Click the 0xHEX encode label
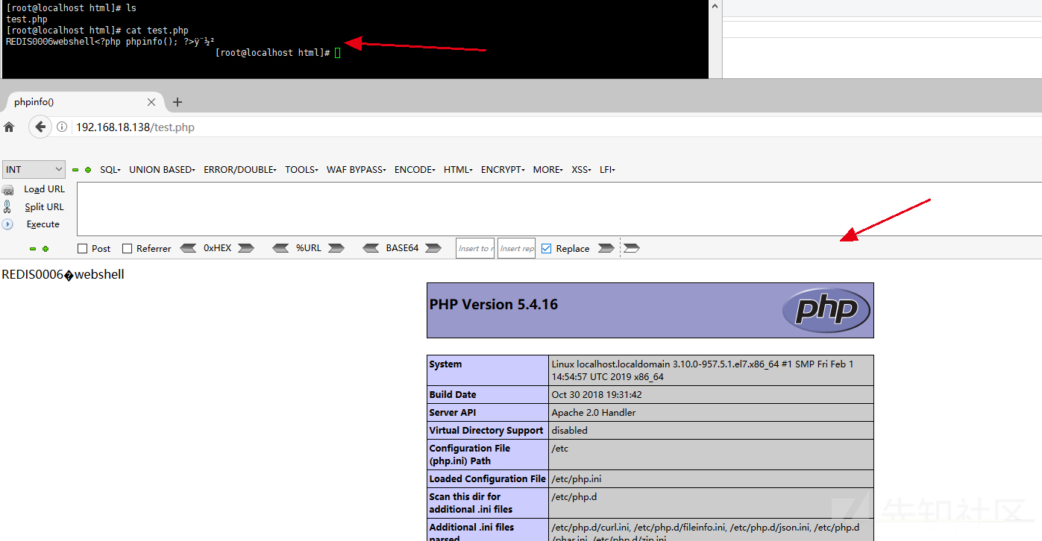 (218, 248)
